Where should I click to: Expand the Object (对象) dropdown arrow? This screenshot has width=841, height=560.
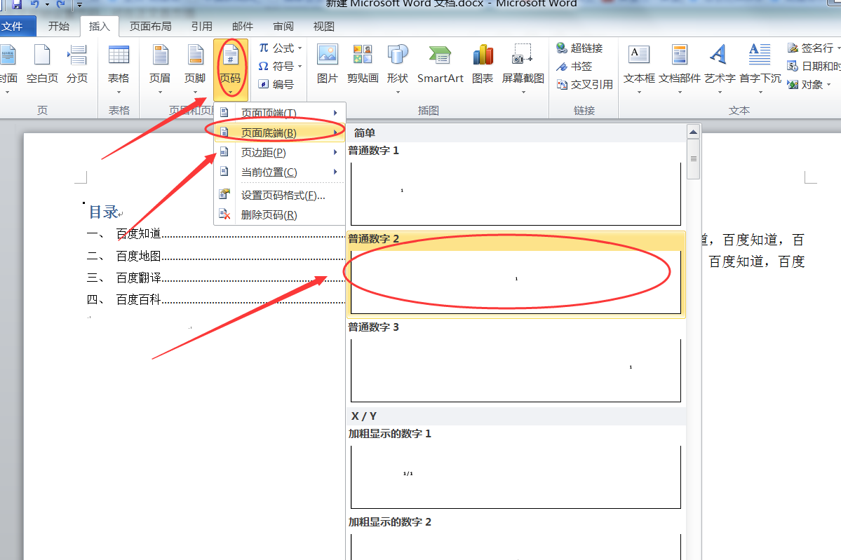click(x=828, y=85)
